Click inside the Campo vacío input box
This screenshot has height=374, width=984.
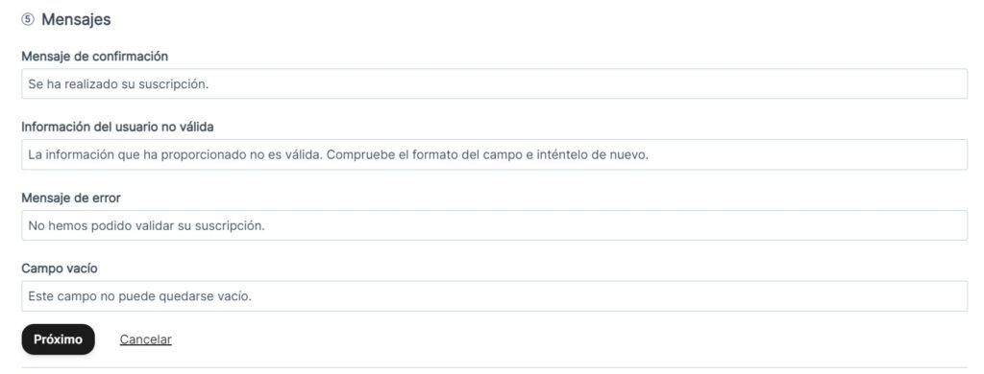pos(495,296)
